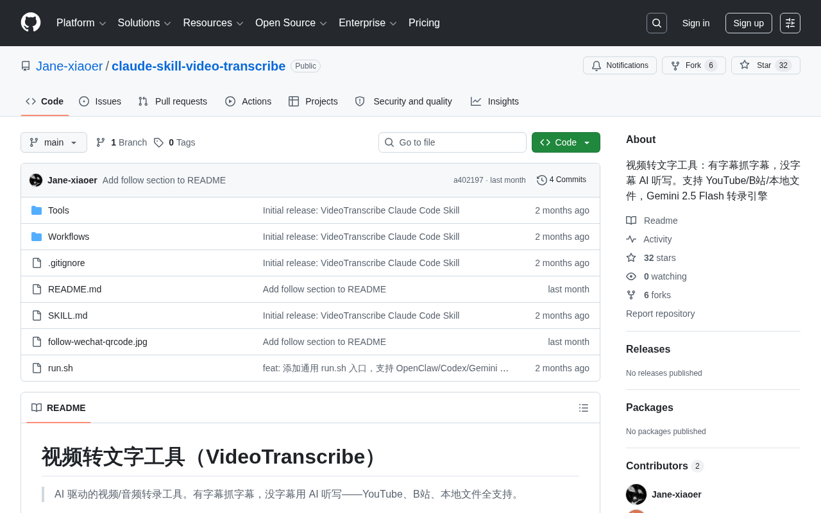Click the follow-wechat-qrcode.jpg file icon
Viewport: 821px width, 513px height.
point(37,342)
